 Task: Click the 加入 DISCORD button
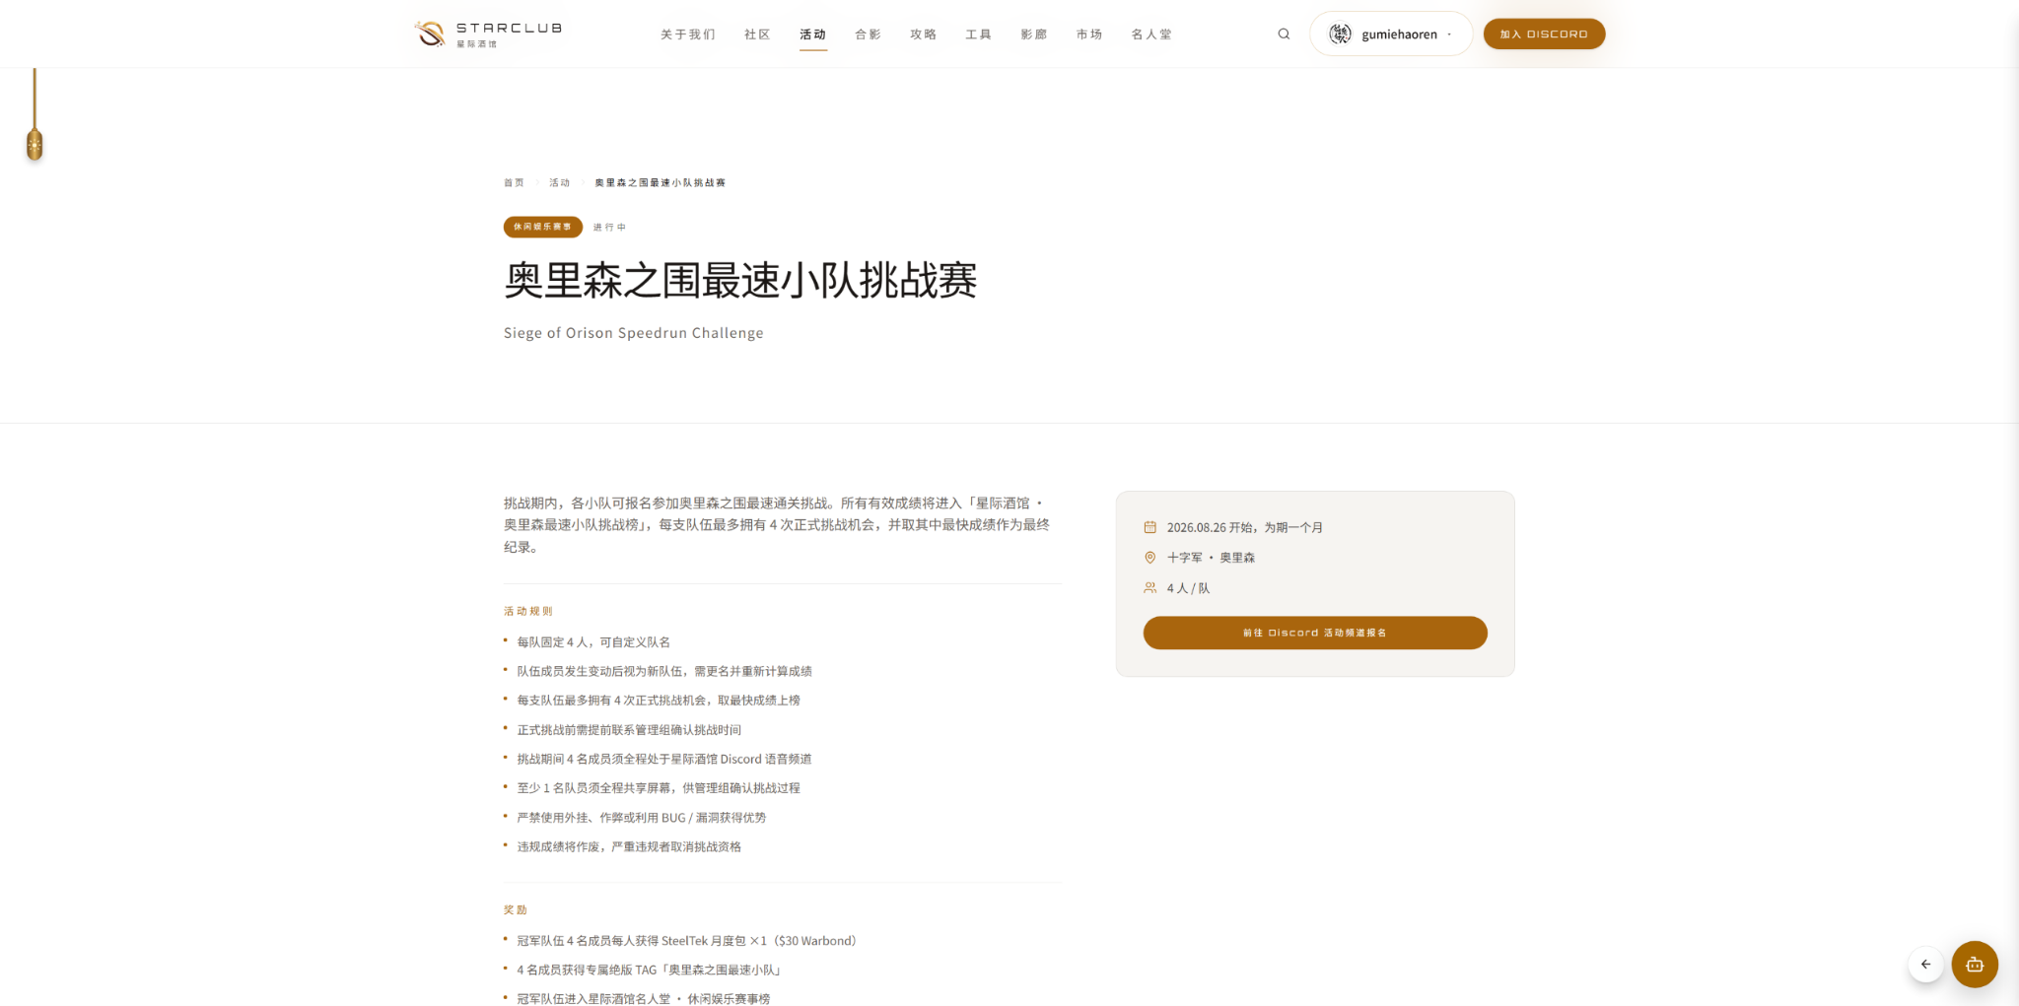coord(1544,34)
